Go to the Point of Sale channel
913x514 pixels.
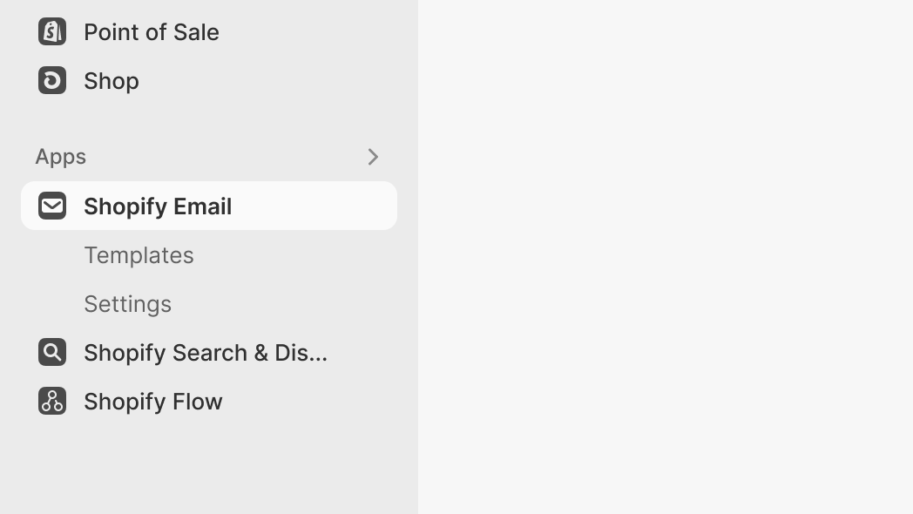[x=152, y=32]
